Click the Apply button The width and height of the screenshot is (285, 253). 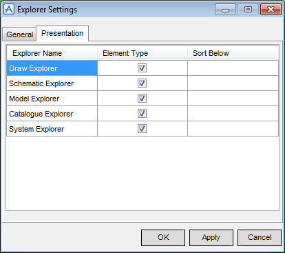tap(211, 238)
